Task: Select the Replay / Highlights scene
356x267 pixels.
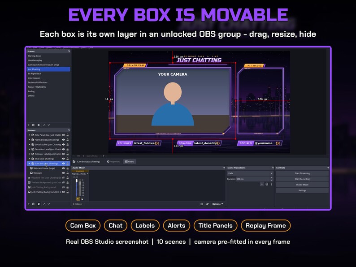Action: pyautogui.click(x=48, y=87)
